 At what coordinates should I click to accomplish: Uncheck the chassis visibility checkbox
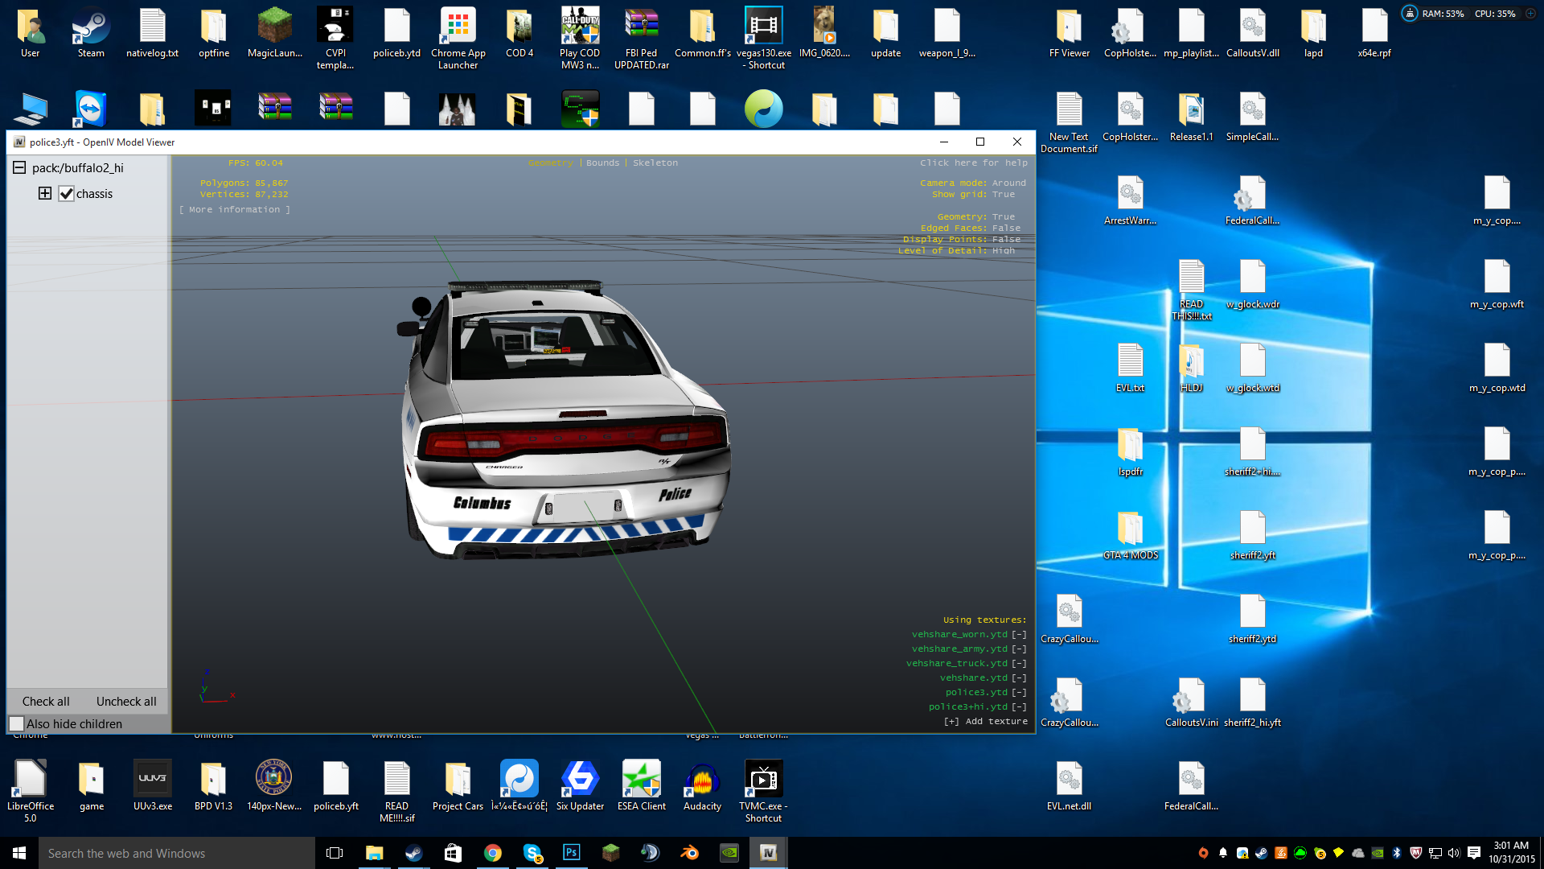(67, 193)
